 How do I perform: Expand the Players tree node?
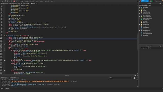[x=140, y=9]
